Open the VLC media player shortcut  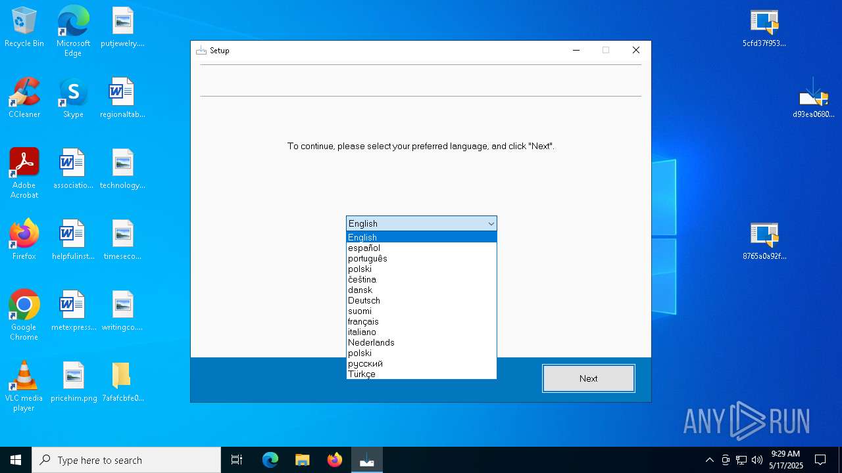24,386
